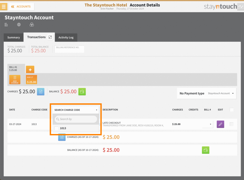
Task: Toggle the Search Charge Code dropdown
Action: (x=76, y=110)
